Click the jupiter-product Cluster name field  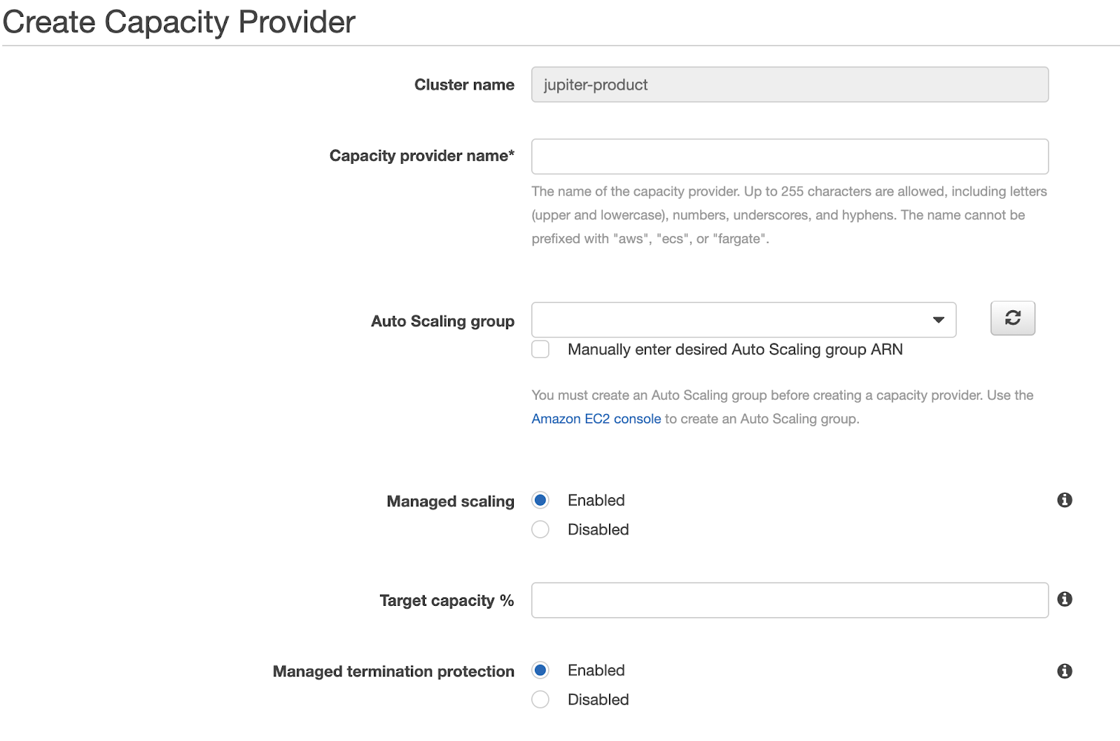coord(790,85)
